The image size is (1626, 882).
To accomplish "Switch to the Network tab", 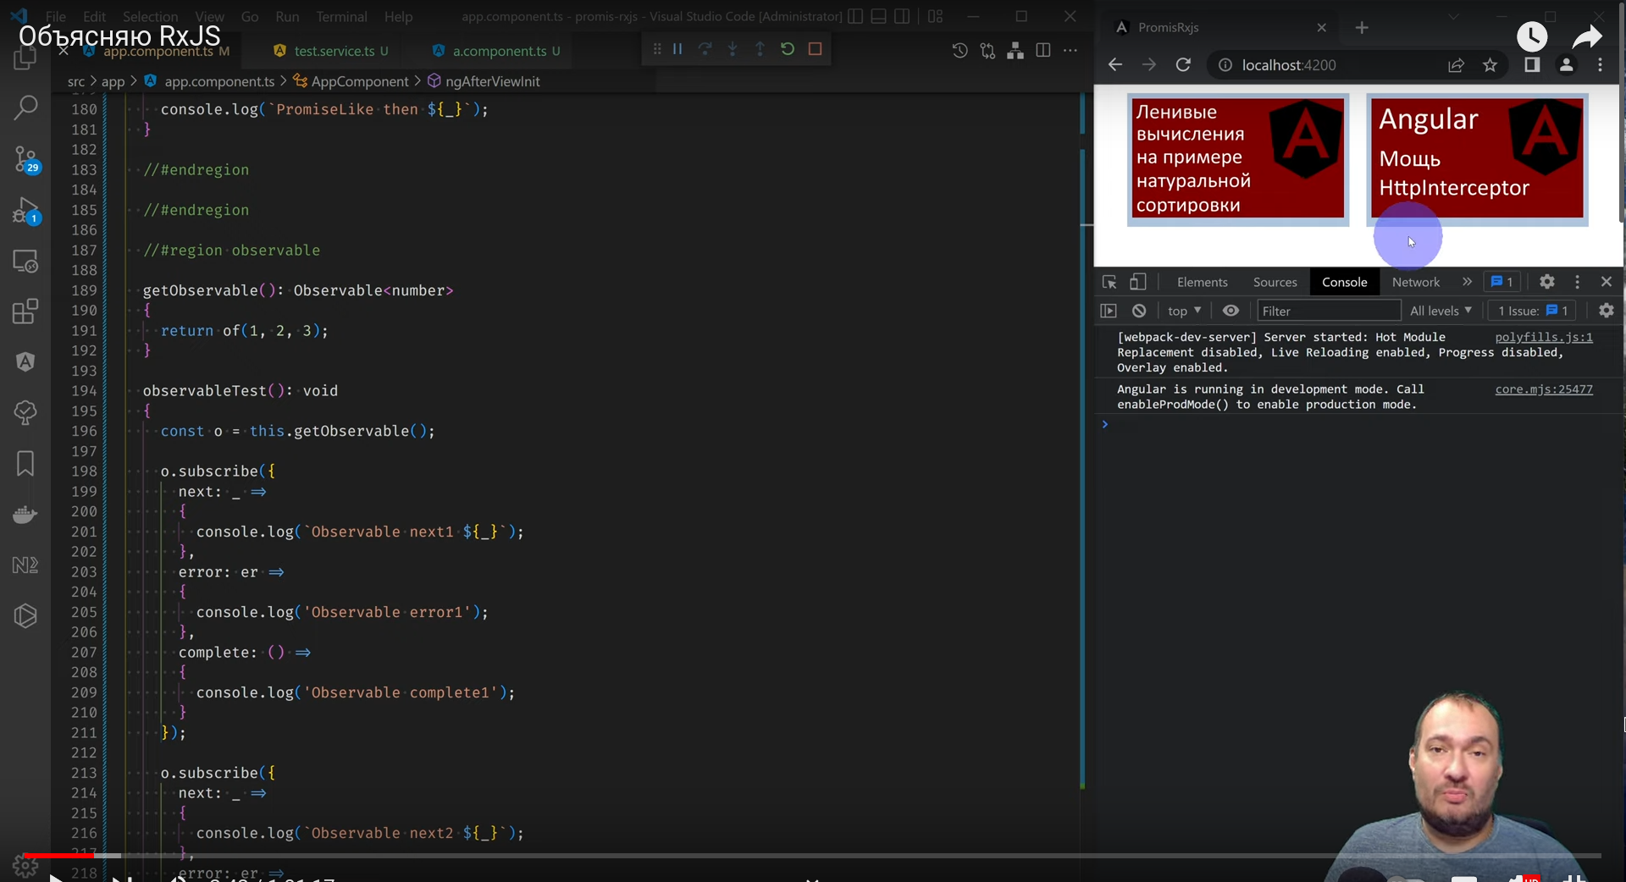I will (1415, 282).
